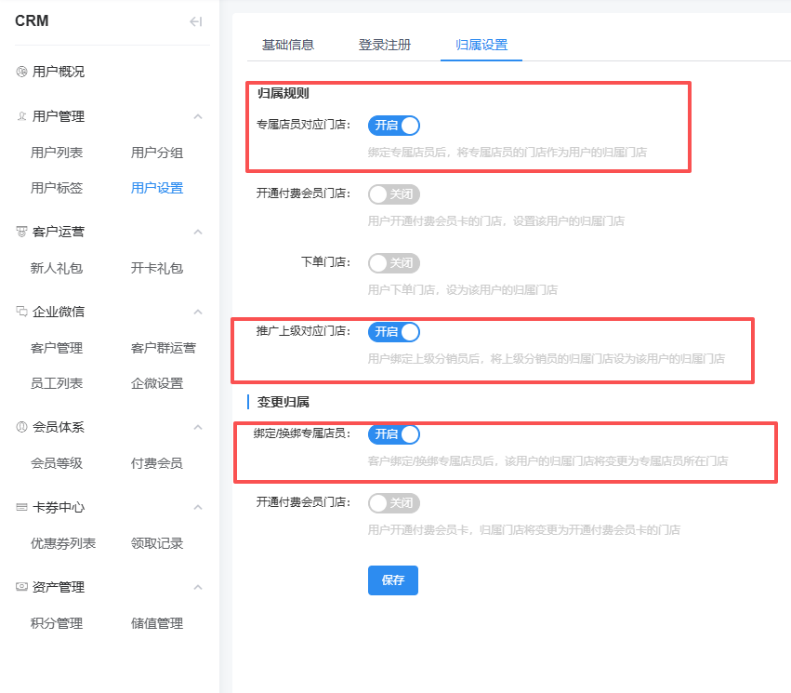Collapse the 卡券中心 section chevron
The image size is (791, 693).
(197, 507)
